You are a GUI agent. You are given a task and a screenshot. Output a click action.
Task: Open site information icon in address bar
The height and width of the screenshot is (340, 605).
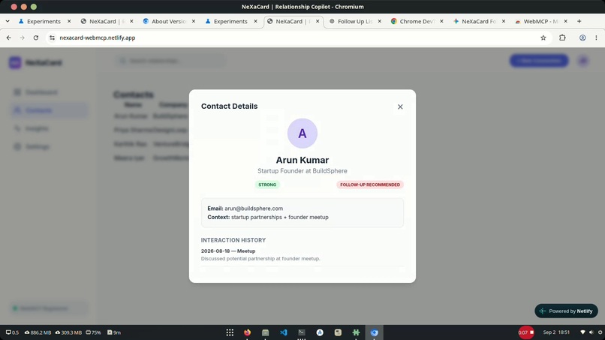pyautogui.click(x=52, y=38)
